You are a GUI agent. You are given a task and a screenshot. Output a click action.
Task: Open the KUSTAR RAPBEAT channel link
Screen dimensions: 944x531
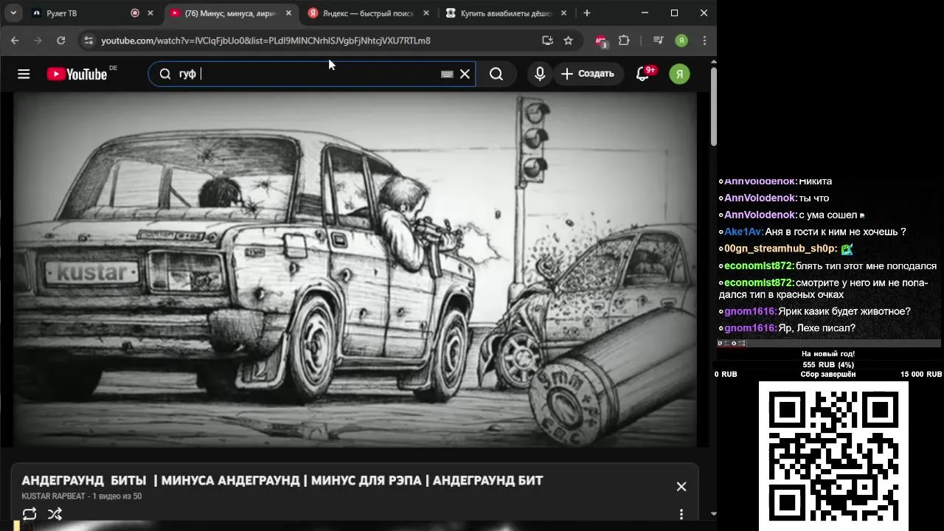point(54,496)
